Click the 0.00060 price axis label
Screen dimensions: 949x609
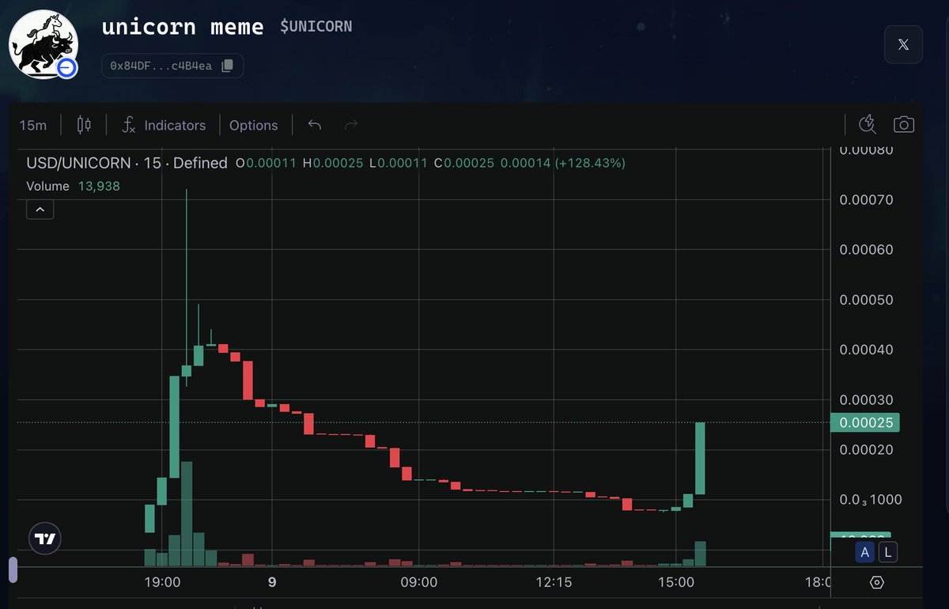click(866, 250)
